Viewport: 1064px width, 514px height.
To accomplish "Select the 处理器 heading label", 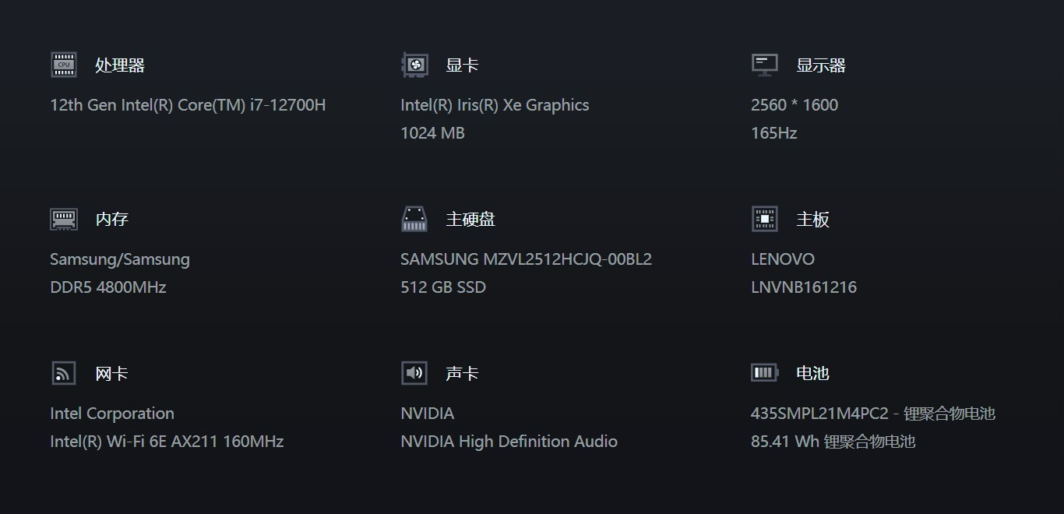I will [x=120, y=65].
